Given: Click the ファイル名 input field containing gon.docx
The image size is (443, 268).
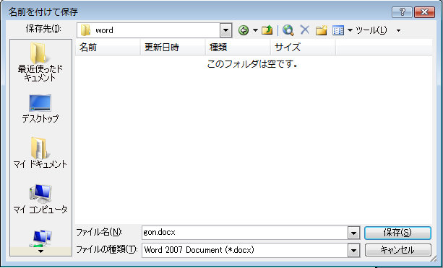Looking at the screenshot, I should (x=245, y=233).
